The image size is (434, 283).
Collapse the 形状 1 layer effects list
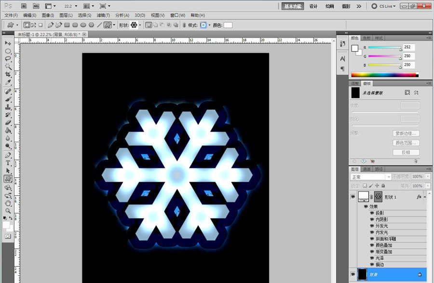pyautogui.click(x=425, y=197)
